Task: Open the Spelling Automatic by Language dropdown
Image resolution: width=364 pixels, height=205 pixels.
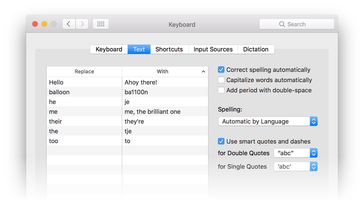Action: (268, 121)
